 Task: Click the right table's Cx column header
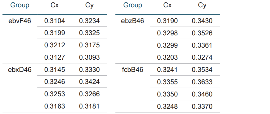(x=167, y=5)
